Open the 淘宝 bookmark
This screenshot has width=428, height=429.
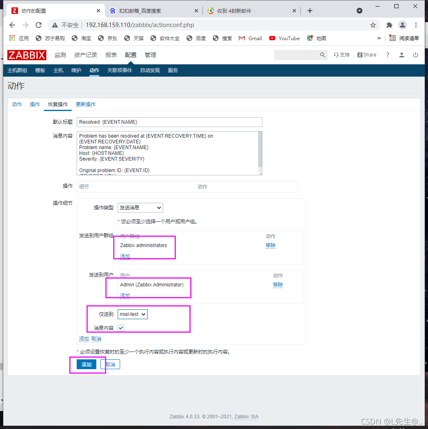81,38
